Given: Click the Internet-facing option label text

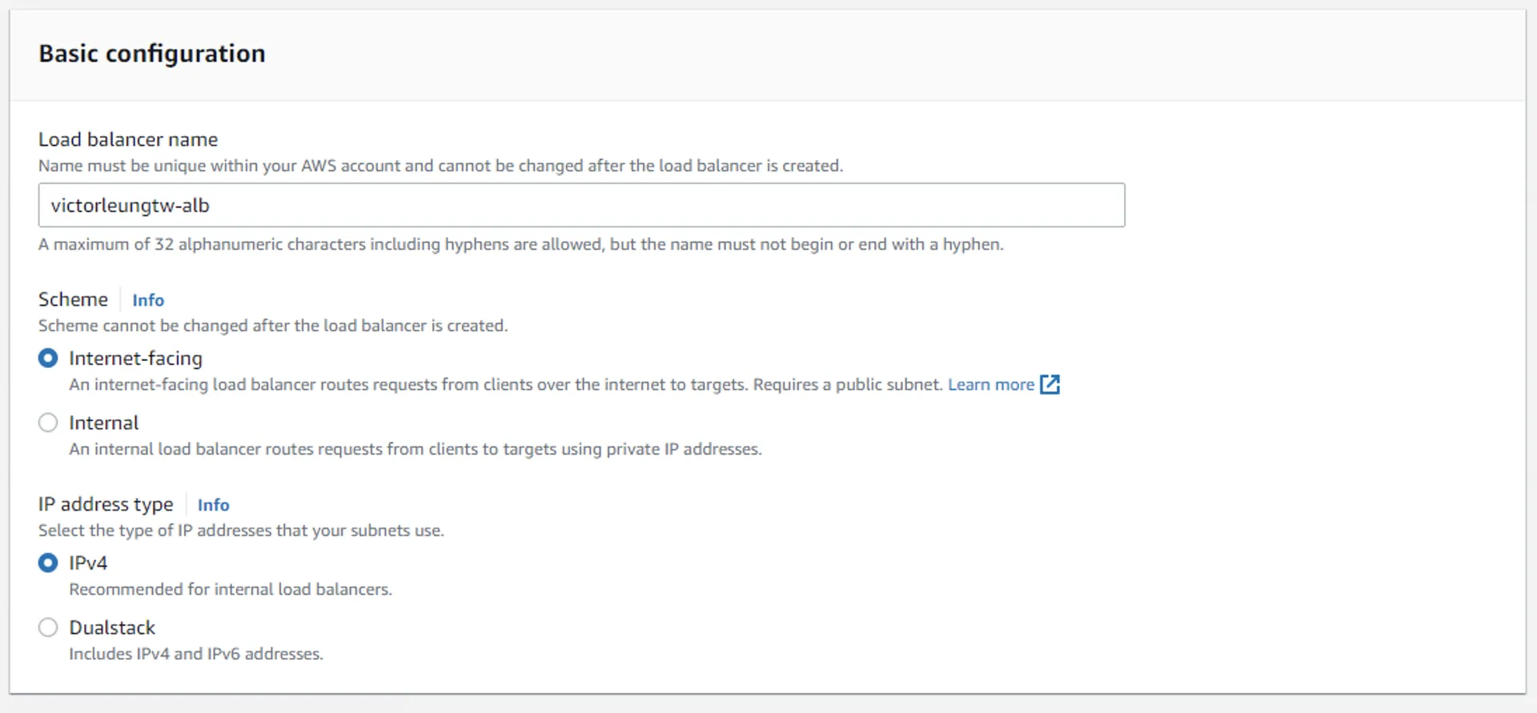Looking at the screenshot, I should 135,359.
